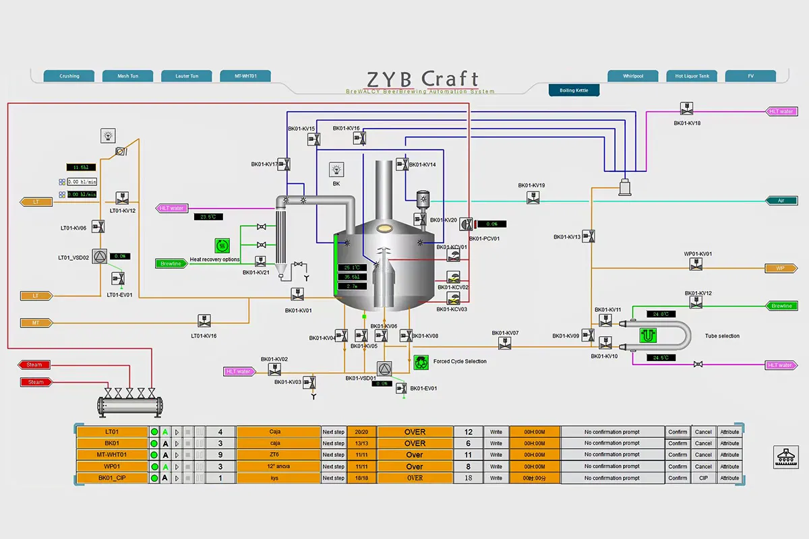This screenshot has width=809, height=539.
Task: Open the CIP wash icon at bottom right
Action: tap(785, 457)
